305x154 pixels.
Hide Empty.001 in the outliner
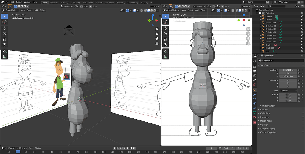pyautogui.click(x=302, y=48)
